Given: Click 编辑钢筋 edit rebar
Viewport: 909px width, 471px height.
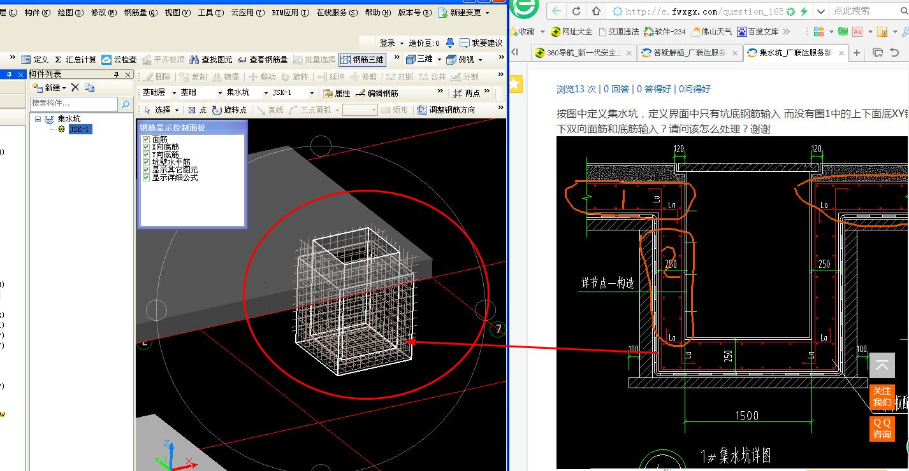Looking at the screenshot, I should 377,93.
